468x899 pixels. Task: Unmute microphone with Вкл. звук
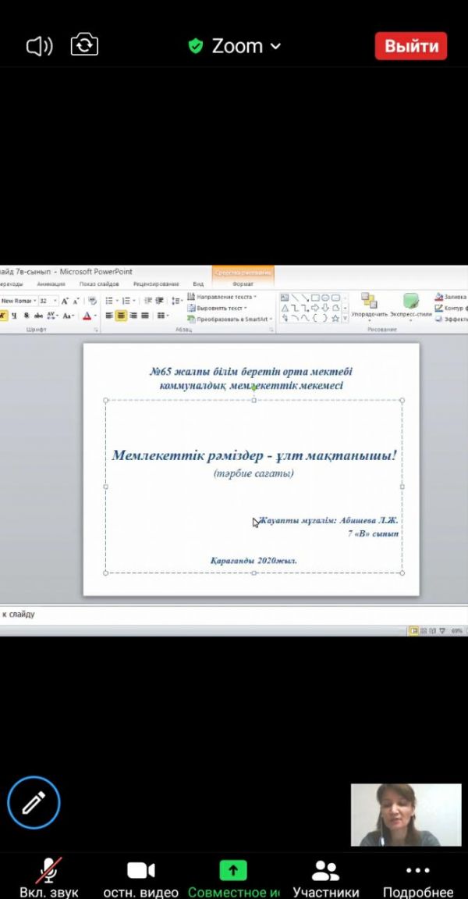[x=49, y=878]
